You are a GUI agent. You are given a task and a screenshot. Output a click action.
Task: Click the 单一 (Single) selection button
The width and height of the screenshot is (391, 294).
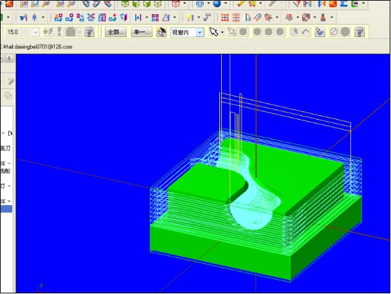click(x=141, y=32)
